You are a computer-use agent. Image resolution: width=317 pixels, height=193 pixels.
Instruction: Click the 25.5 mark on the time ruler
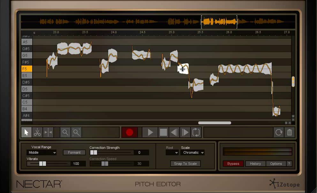pos(200,32)
